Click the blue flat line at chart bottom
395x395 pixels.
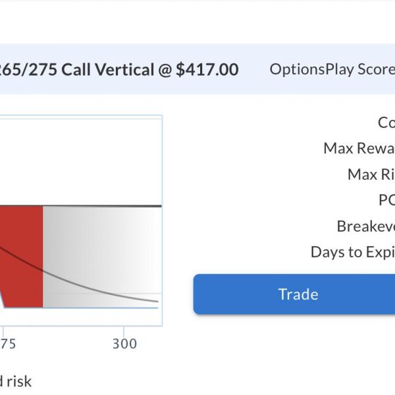(81, 307)
